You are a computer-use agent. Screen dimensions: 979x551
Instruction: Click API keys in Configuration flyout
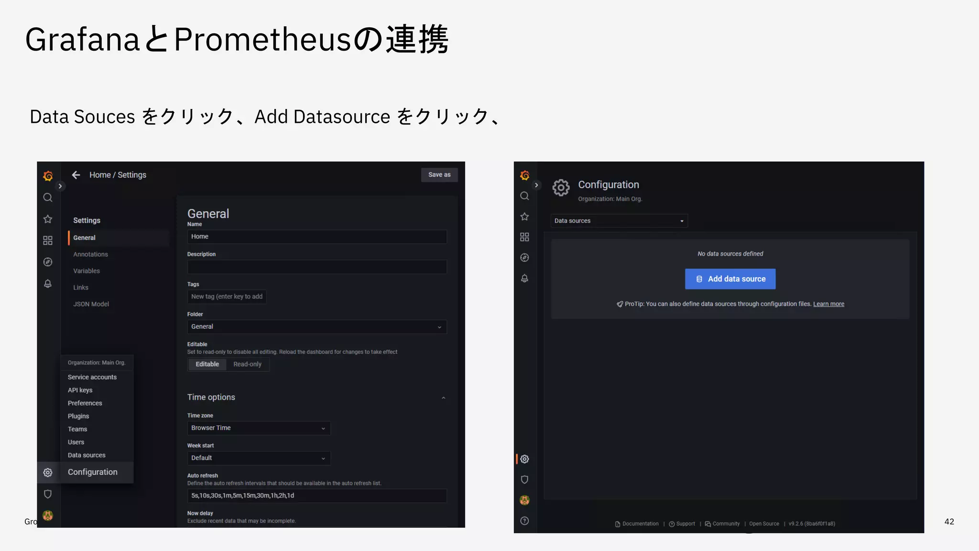(80, 390)
